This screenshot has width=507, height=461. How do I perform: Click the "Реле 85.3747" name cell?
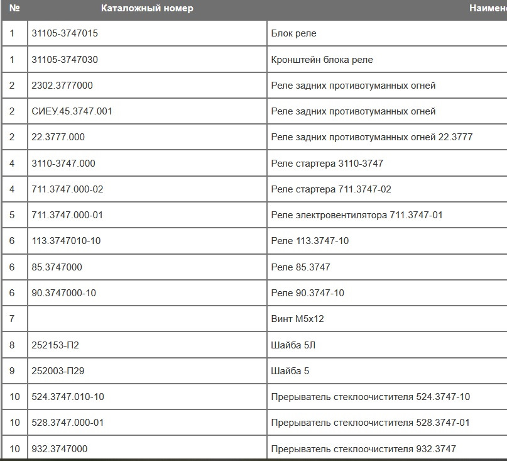[300, 267]
